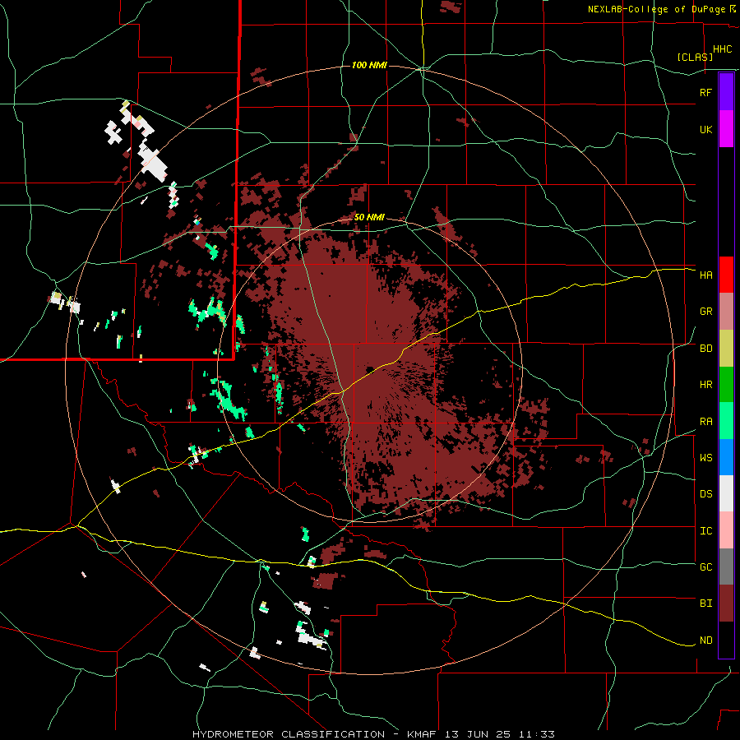This screenshot has width=740, height=740.
Task: Click the HHC product code text
Action: click(722, 49)
